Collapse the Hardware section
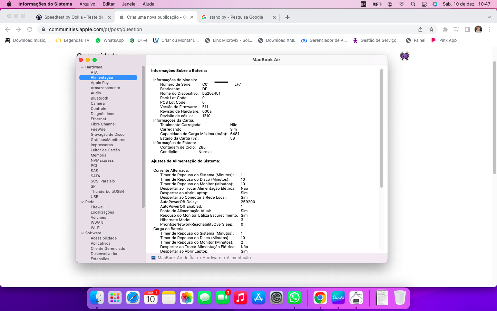This screenshot has height=311, width=497. (82, 67)
